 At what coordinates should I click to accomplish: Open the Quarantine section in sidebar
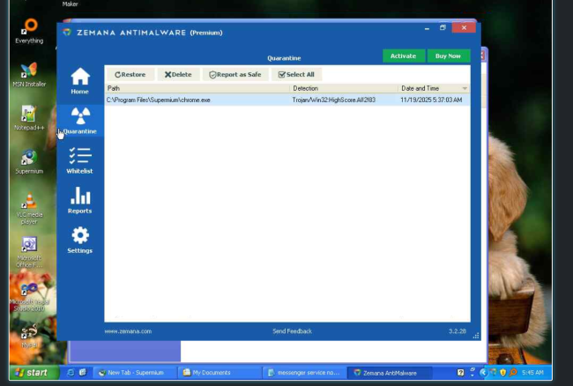pos(80,121)
